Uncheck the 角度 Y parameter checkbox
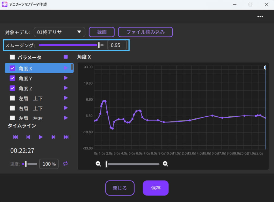 12,78
